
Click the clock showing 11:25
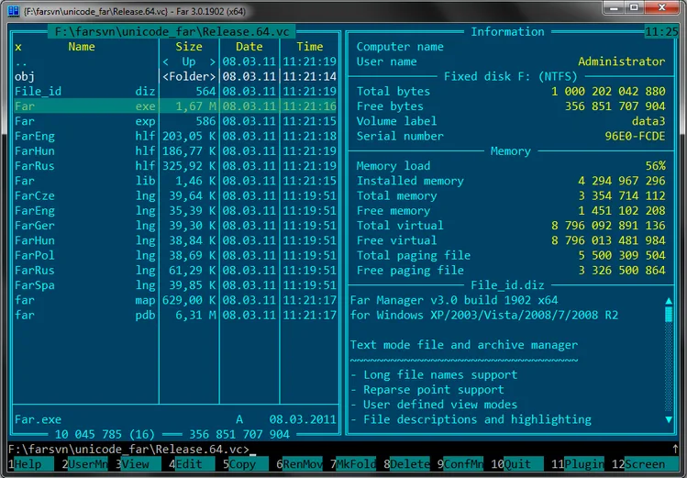point(661,31)
